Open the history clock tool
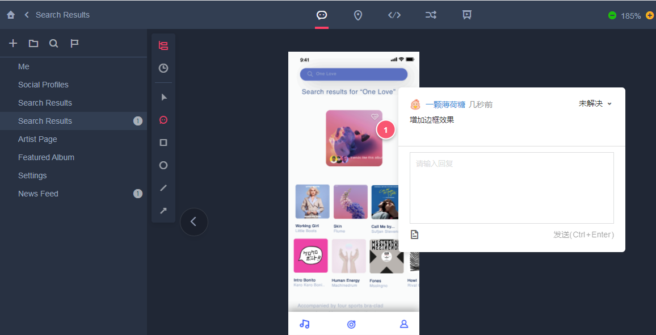 tap(163, 68)
